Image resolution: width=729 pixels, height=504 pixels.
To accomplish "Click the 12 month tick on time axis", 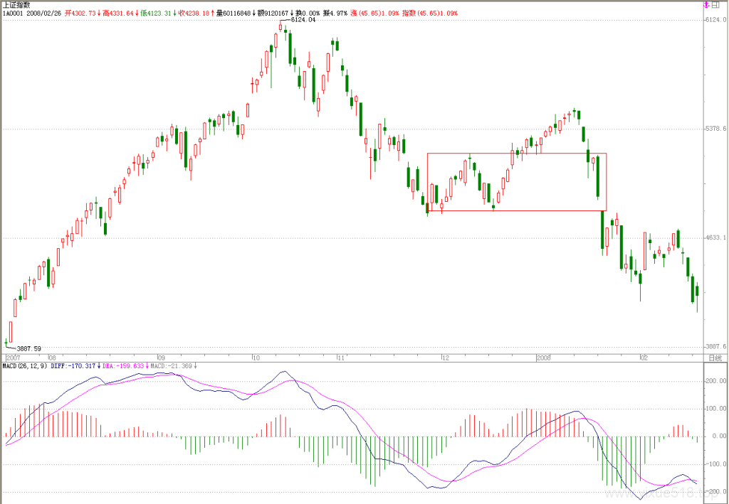I will 446,358.
